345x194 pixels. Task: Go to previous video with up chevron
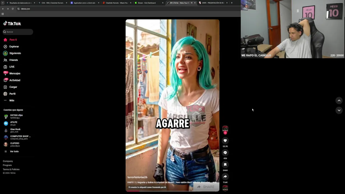click(339, 101)
